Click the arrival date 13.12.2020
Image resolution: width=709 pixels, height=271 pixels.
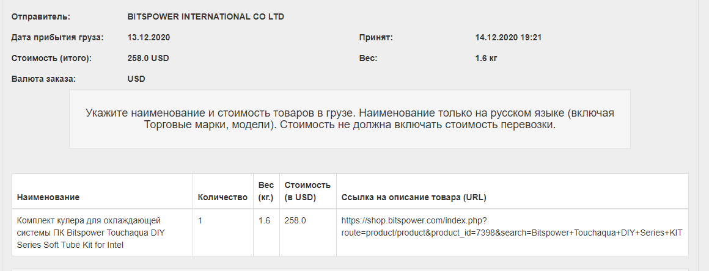[x=149, y=37]
